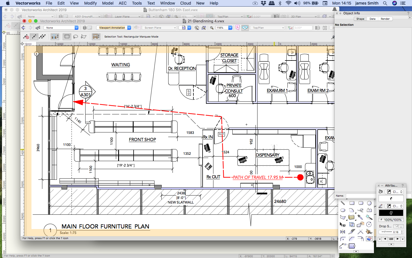Image resolution: width=412 pixels, height=258 pixels.
Task: Activate the Select Similar magic wand tool
Action: (x=369, y=217)
